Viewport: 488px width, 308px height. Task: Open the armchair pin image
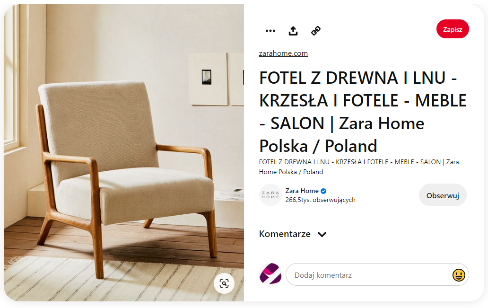(x=124, y=153)
